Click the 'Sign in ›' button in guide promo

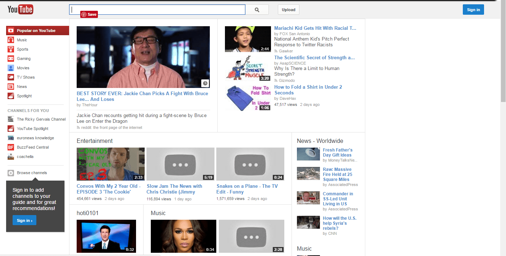24,220
